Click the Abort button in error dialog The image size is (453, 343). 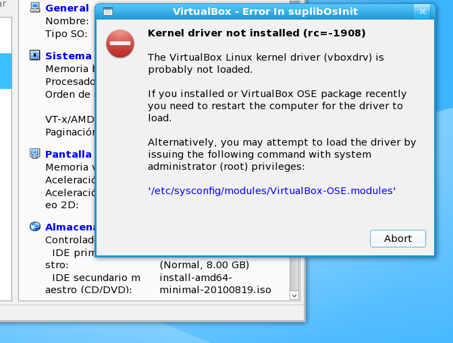pyautogui.click(x=398, y=239)
